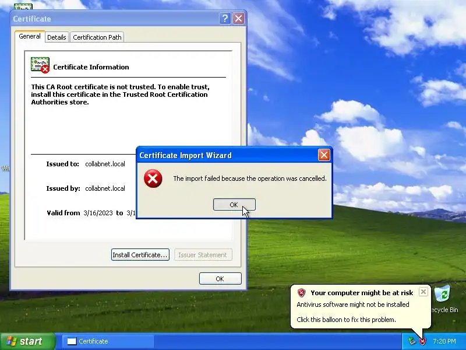Viewport: 466px width, 350px height.
Task: Click OK in the Certificate Import Wizard dialog
Action: pyautogui.click(x=234, y=205)
